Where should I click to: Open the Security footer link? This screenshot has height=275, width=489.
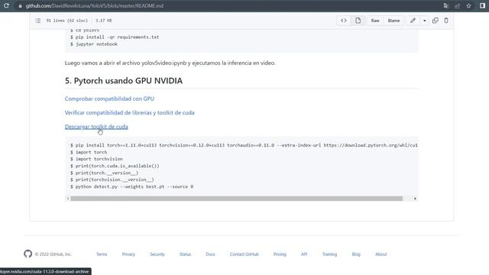(157, 254)
